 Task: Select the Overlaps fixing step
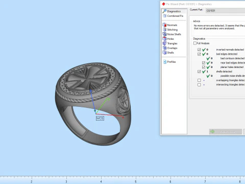click(170, 48)
